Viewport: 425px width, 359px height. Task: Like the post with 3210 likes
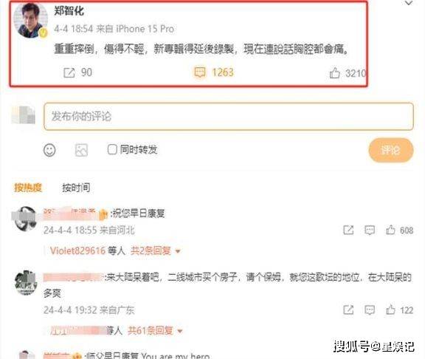pyautogui.click(x=335, y=72)
